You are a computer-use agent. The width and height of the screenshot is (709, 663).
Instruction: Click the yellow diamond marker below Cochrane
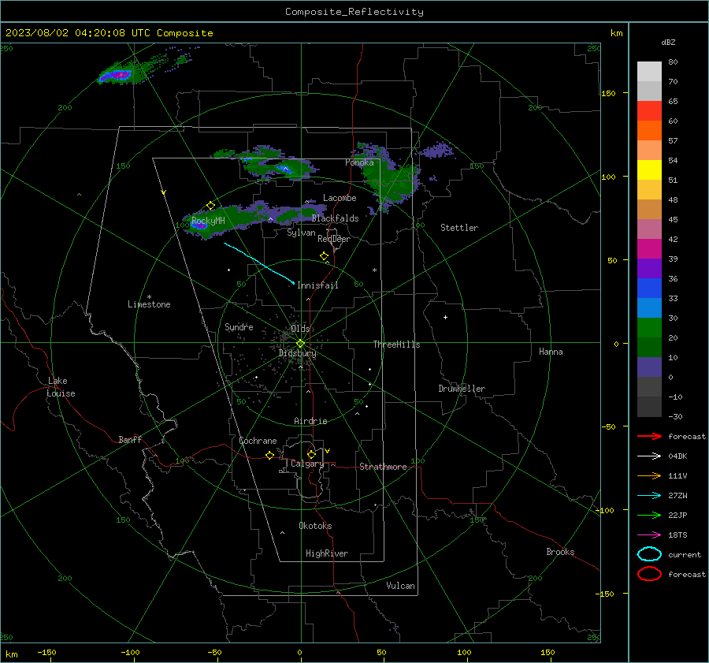[270, 455]
